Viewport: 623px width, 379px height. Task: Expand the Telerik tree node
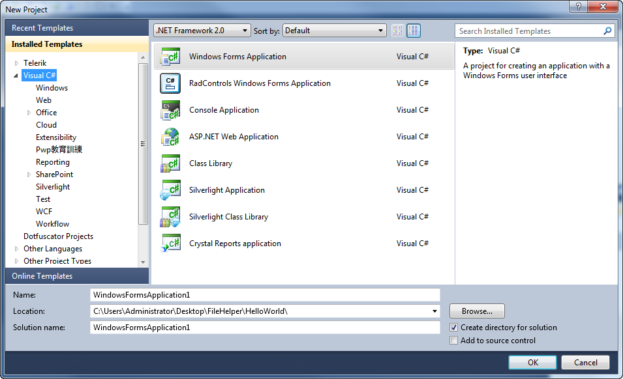(x=16, y=63)
